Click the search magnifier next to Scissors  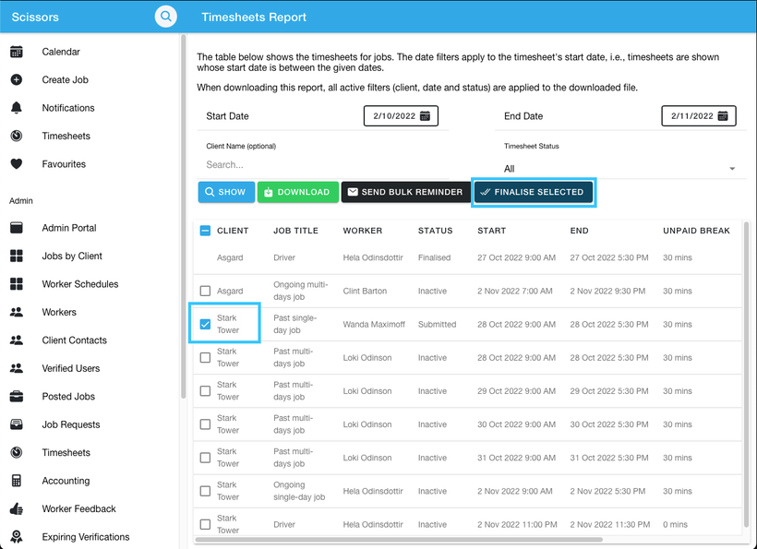[165, 16]
